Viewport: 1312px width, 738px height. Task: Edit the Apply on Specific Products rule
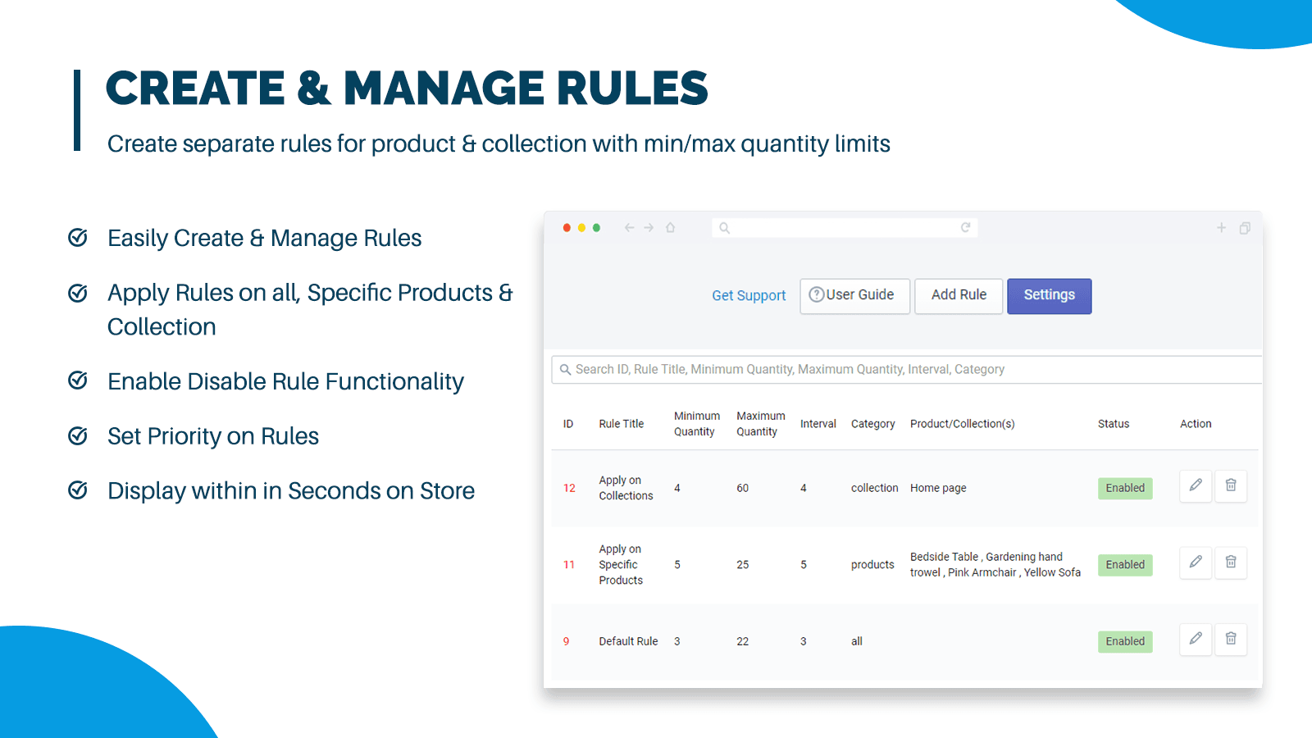pos(1196,563)
